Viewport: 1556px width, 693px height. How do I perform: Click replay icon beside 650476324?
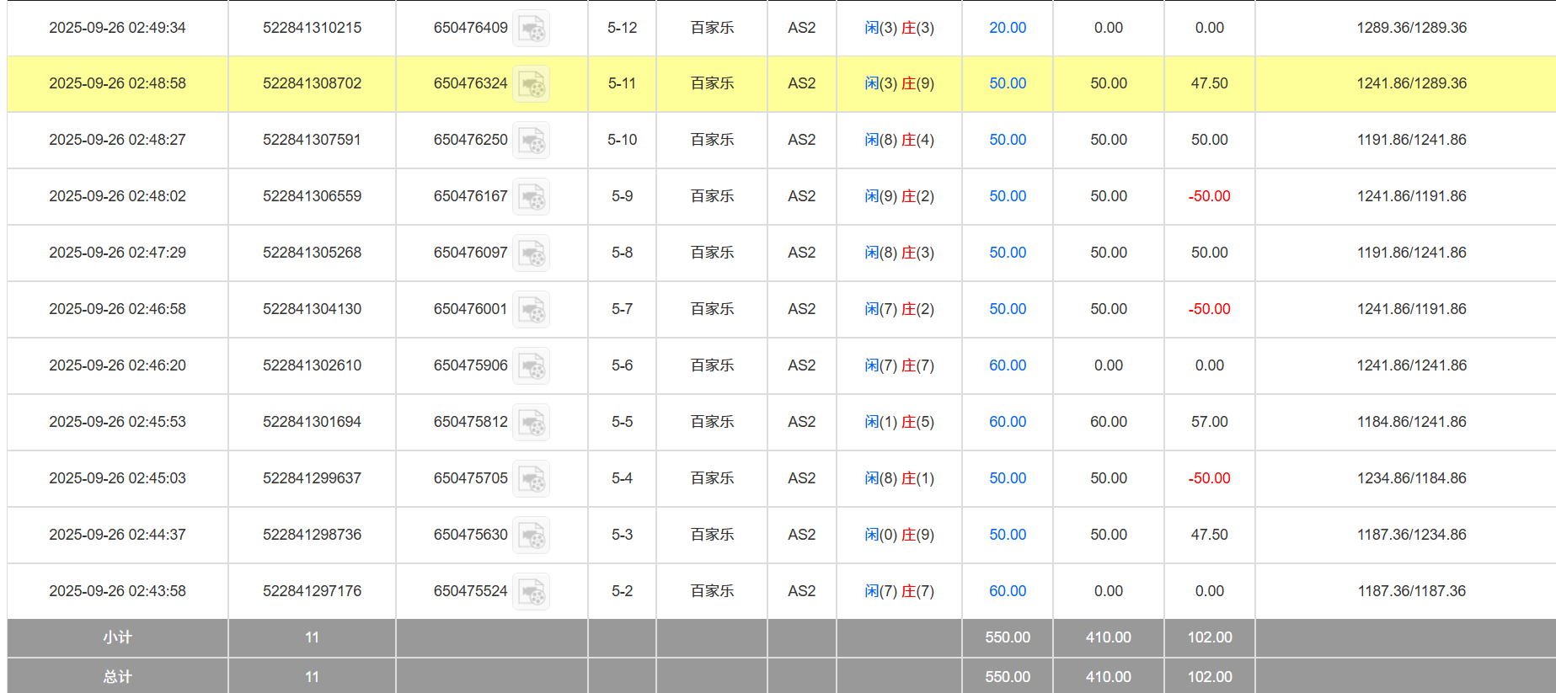532,84
